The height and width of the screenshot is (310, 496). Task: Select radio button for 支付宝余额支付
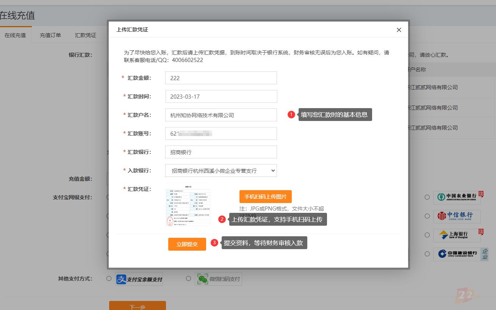point(109,279)
